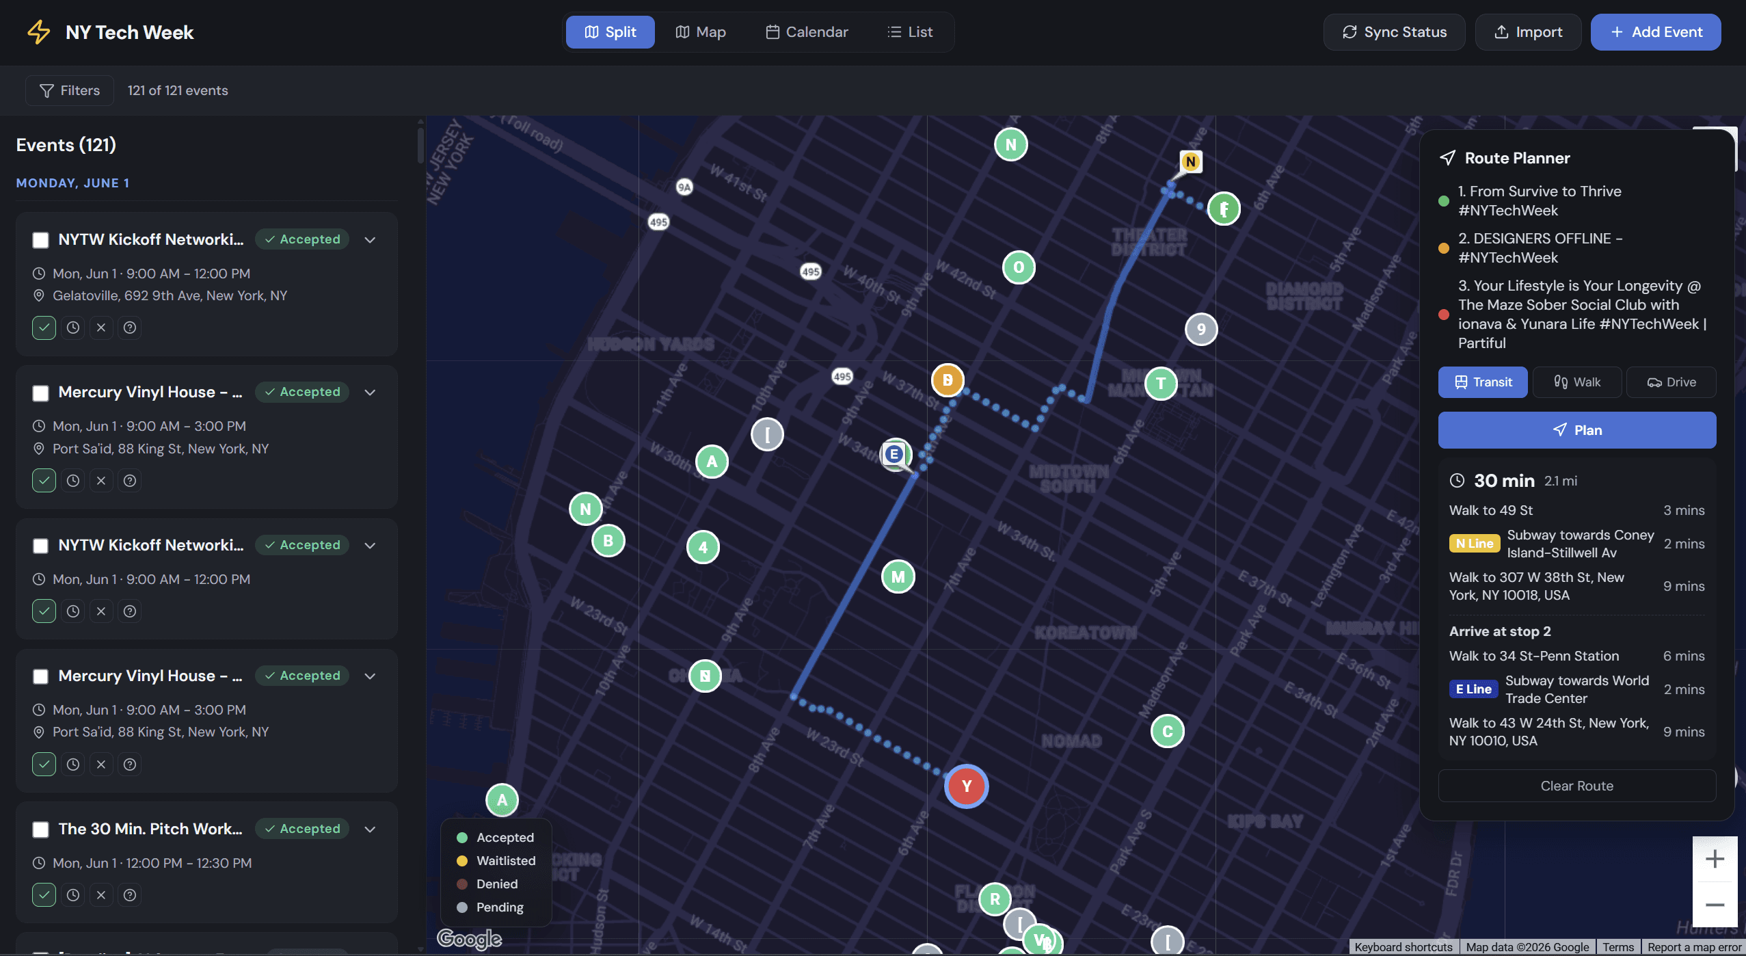Image resolution: width=1746 pixels, height=956 pixels.
Task: Tick checkbox of NYTW Kickoff card lacking address
Action: point(41,546)
